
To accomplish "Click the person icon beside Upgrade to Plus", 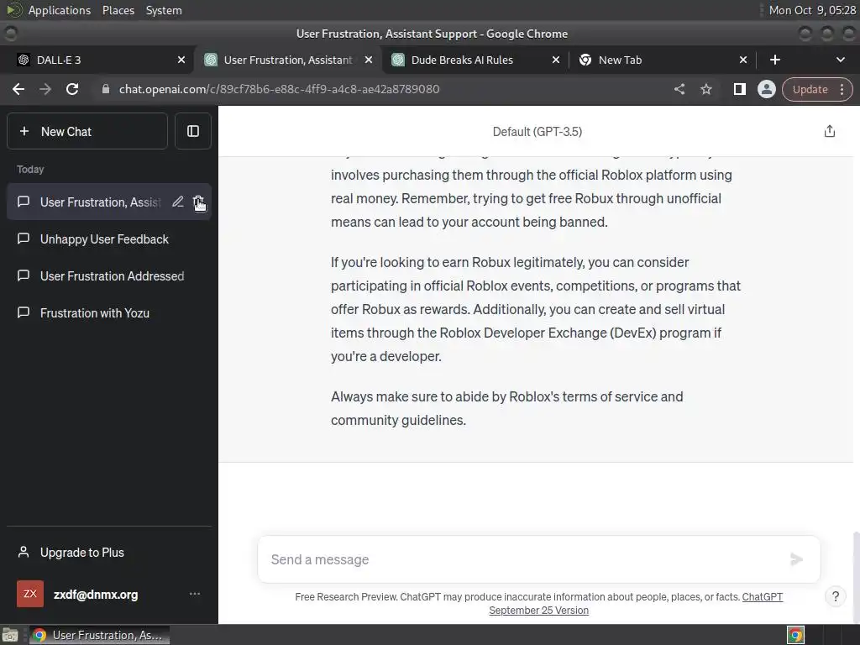I will 23,552.
